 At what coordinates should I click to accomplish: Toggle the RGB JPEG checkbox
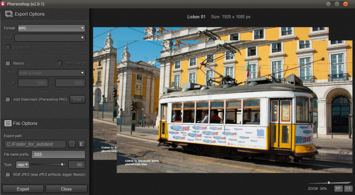tap(8, 174)
